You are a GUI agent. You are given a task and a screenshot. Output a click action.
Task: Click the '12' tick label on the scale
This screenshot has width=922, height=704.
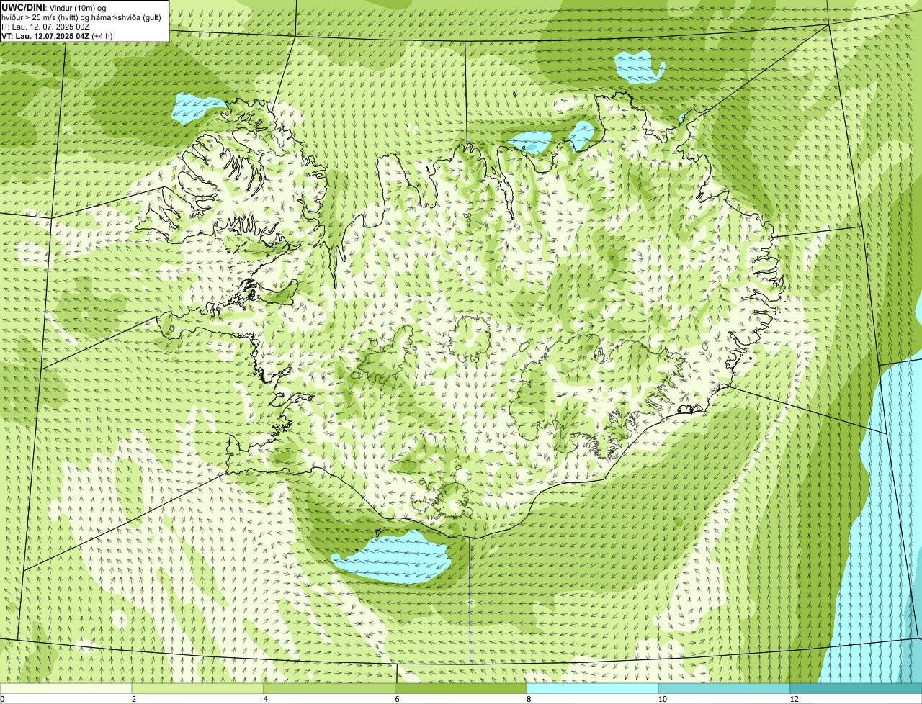click(x=794, y=699)
